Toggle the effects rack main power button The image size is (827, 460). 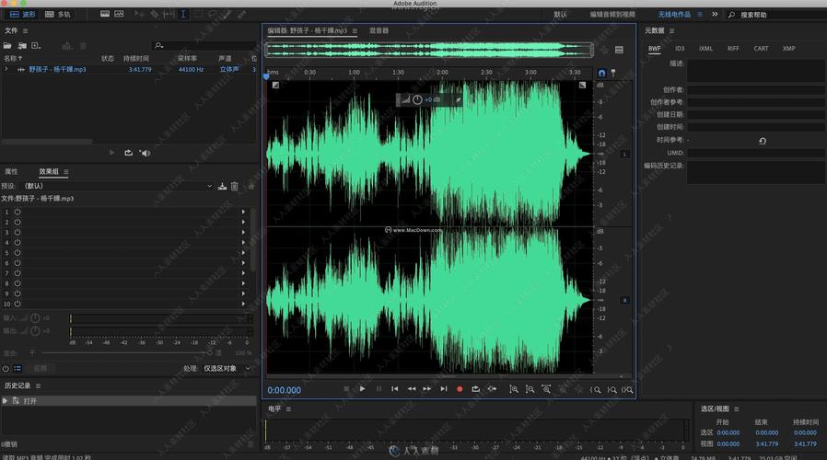pyautogui.click(x=6, y=368)
